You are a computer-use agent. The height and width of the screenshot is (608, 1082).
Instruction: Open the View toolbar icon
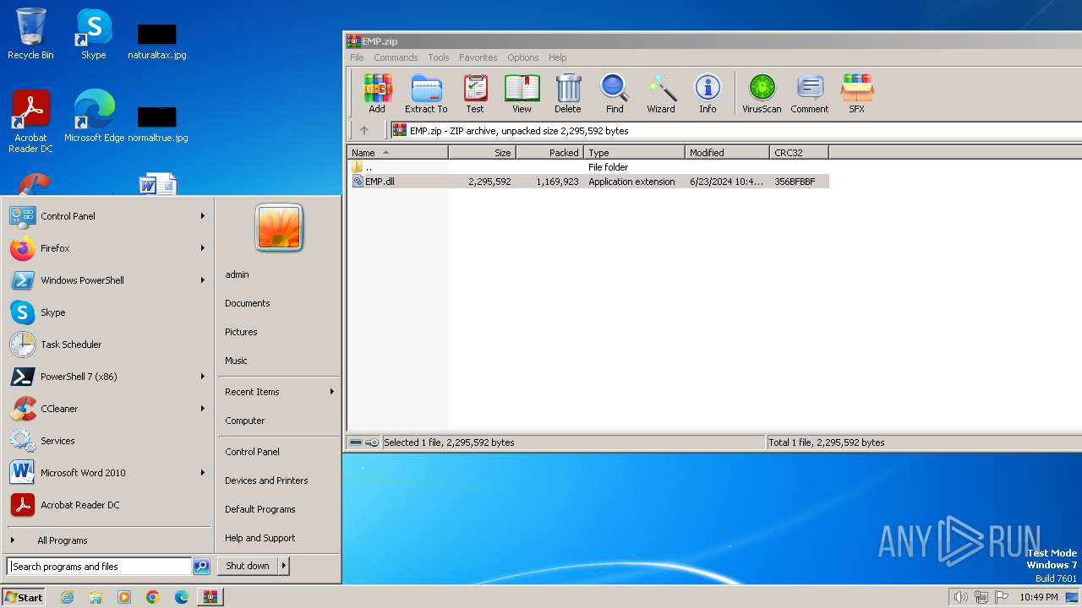pyautogui.click(x=522, y=94)
